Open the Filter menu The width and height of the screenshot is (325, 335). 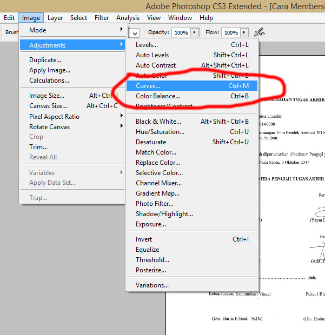point(102,18)
